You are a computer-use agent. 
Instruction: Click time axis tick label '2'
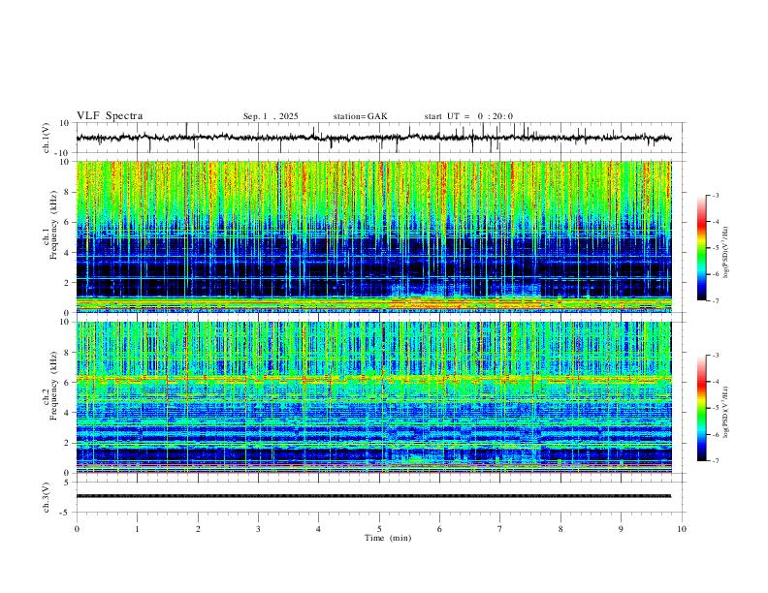[x=198, y=529]
